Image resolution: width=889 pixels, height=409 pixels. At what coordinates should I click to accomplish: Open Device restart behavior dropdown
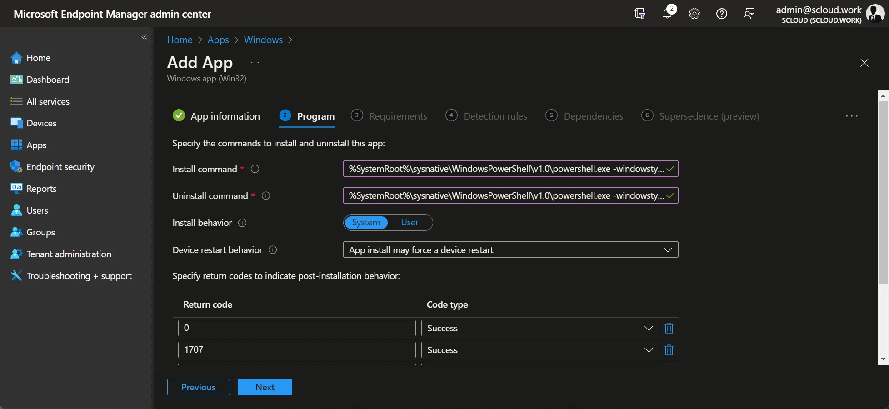510,250
